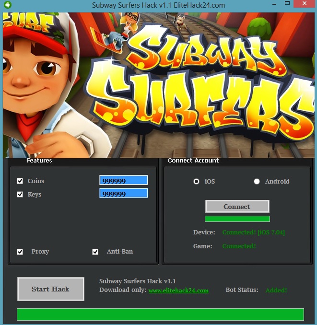
Task: Minimize the hack window
Action: tap(274, 4)
